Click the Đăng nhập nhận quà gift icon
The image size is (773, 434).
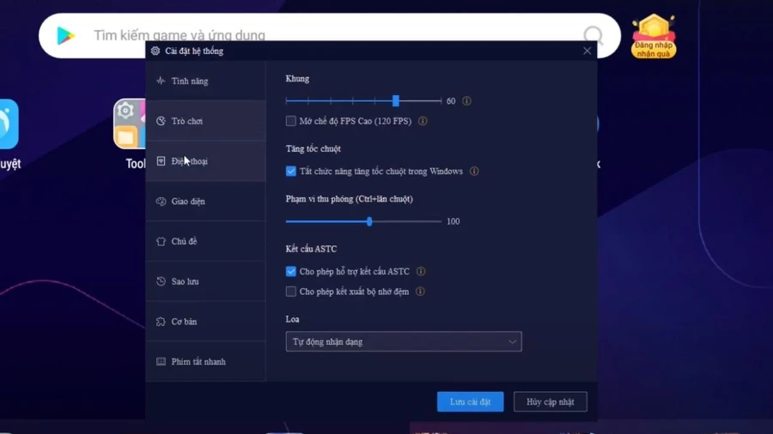click(654, 36)
